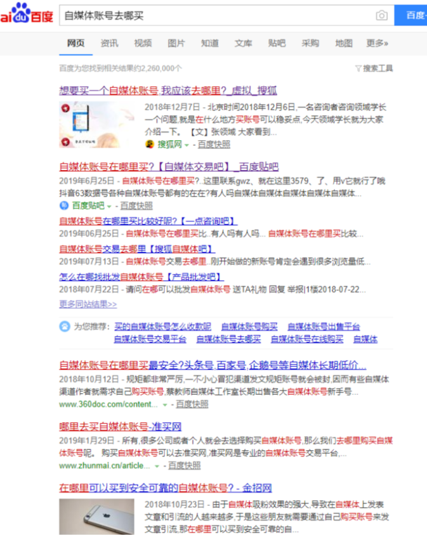Click the www.zhunmai.cn/article... URL
This screenshot has height=535, width=427.
[x=105, y=466]
